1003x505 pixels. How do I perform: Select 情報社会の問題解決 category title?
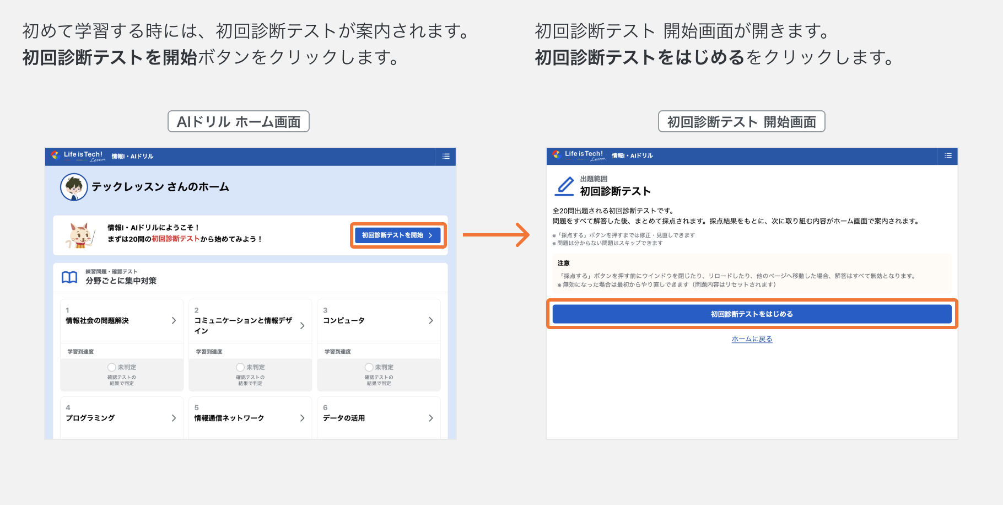point(97,321)
